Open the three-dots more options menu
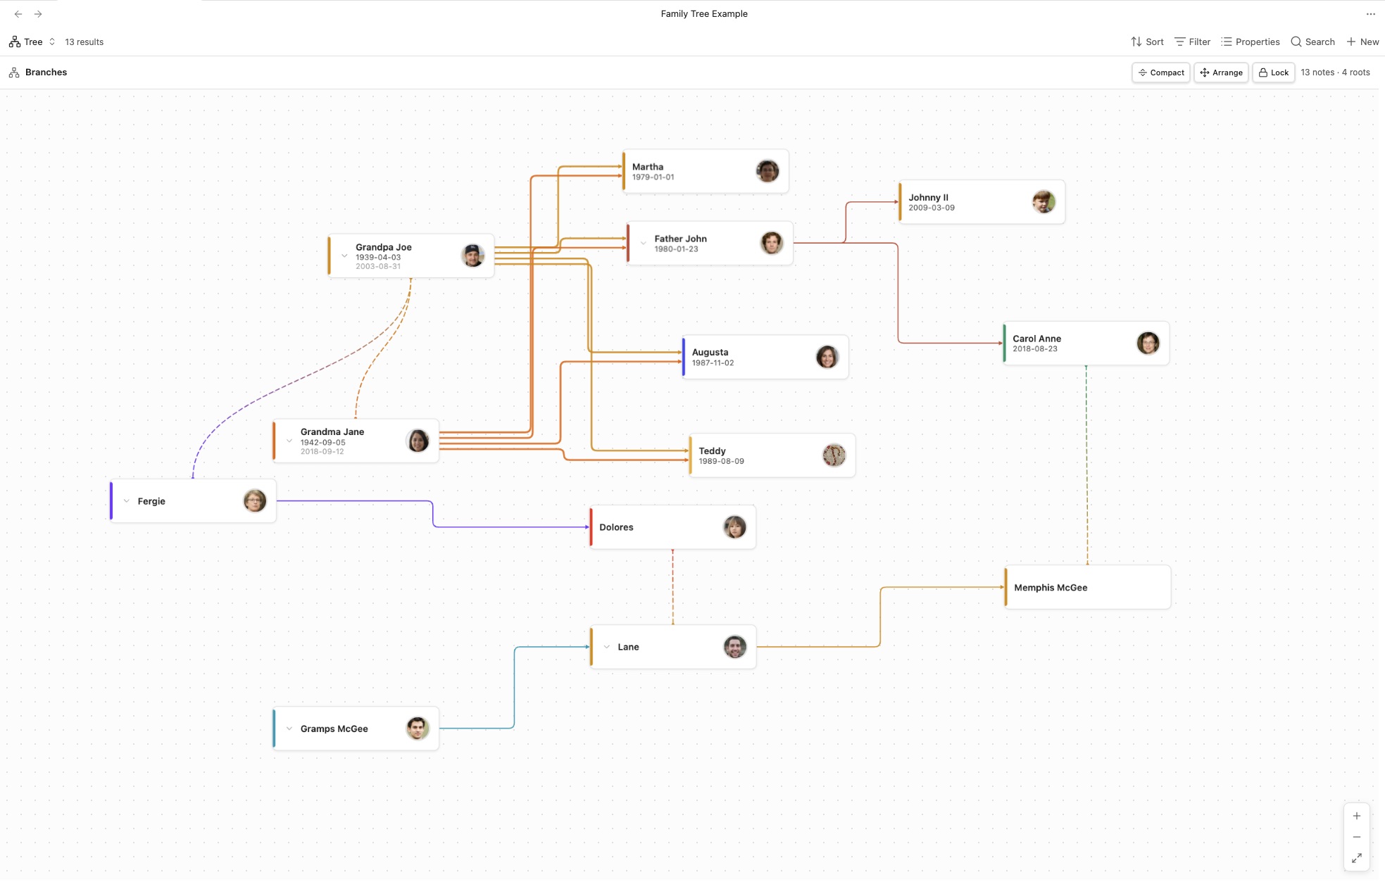Image resolution: width=1385 pixels, height=882 pixels. click(x=1370, y=14)
